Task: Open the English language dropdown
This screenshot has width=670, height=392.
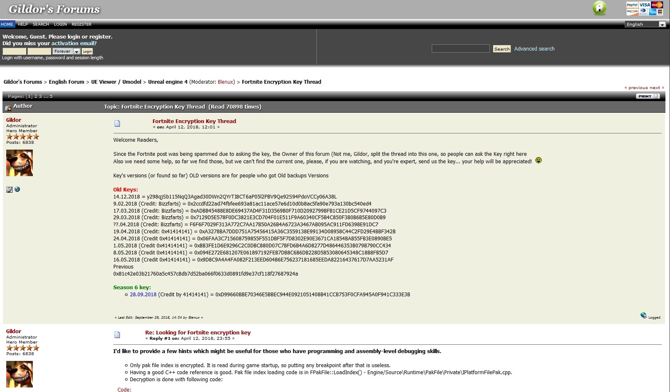Action: 646,24
